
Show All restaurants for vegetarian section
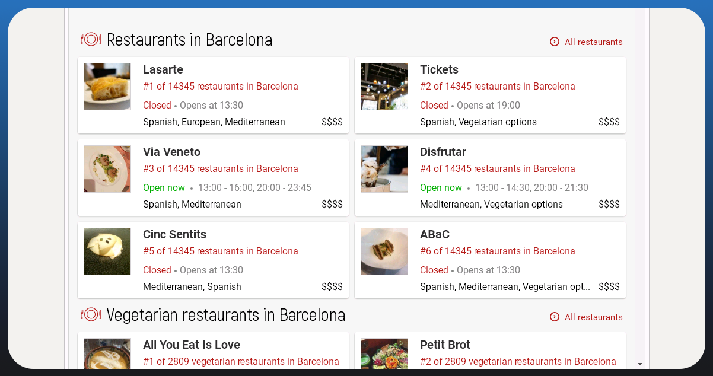point(593,317)
